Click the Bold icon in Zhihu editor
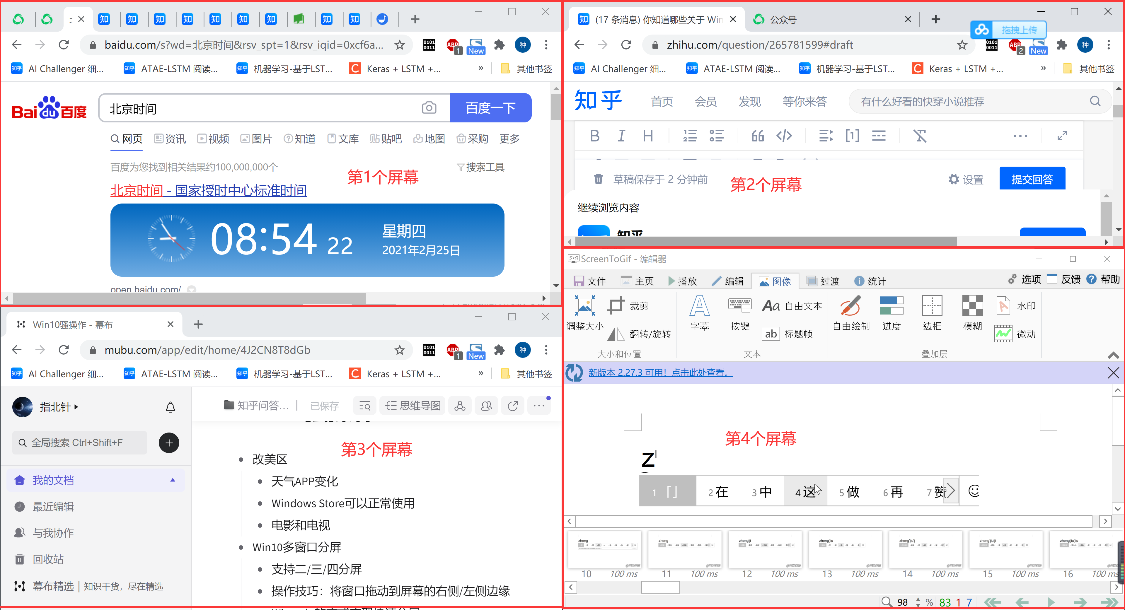This screenshot has width=1125, height=610. [x=594, y=136]
